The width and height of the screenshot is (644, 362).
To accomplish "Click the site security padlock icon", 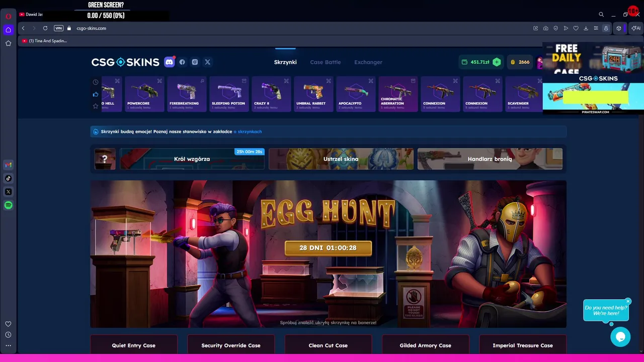I will tap(69, 28).
